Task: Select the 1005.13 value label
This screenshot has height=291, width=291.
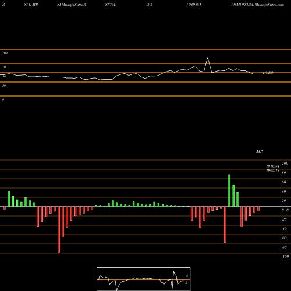Action: (x=273, y=171)
